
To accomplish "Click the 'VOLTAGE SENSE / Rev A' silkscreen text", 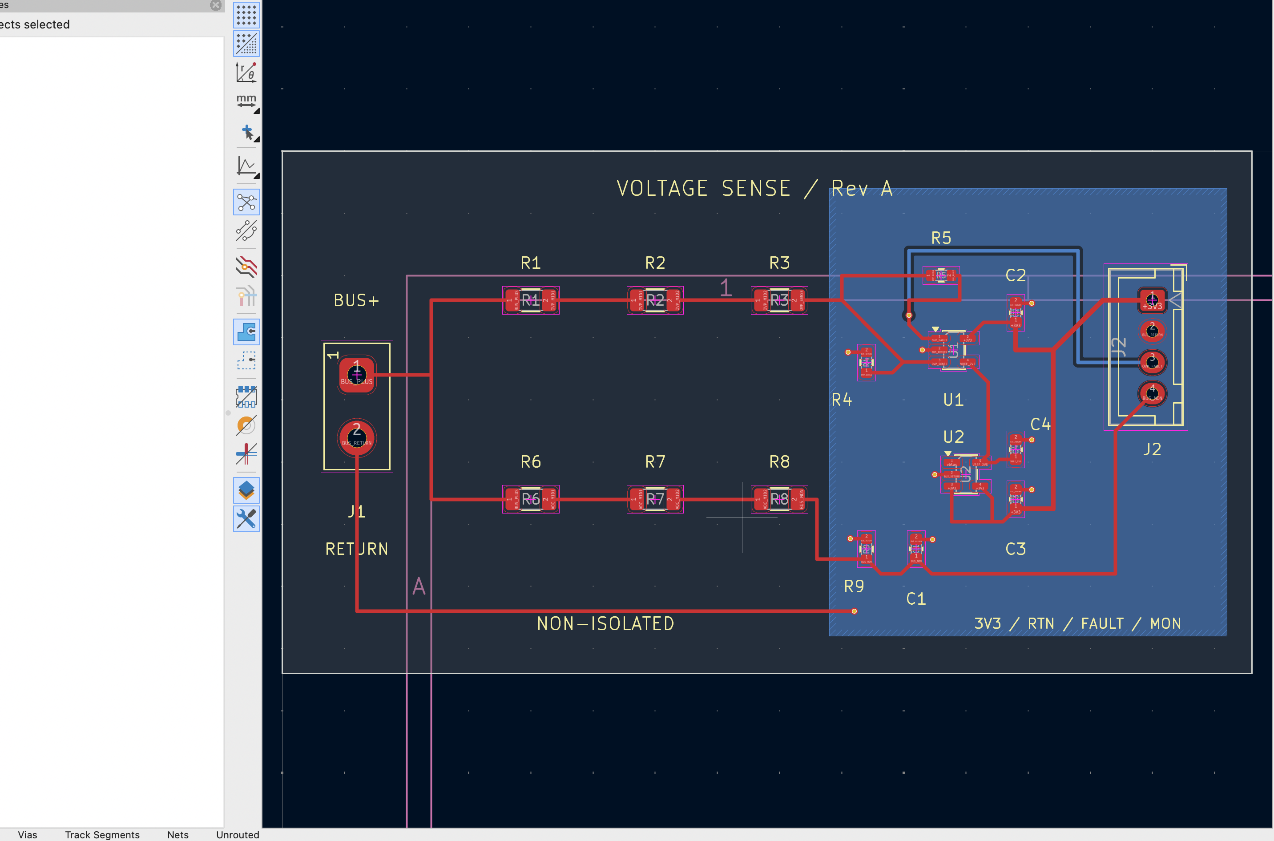I will click(x=754, y=188).
